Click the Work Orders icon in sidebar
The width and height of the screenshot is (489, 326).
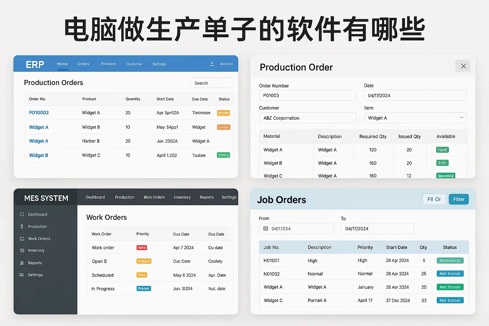22,239
